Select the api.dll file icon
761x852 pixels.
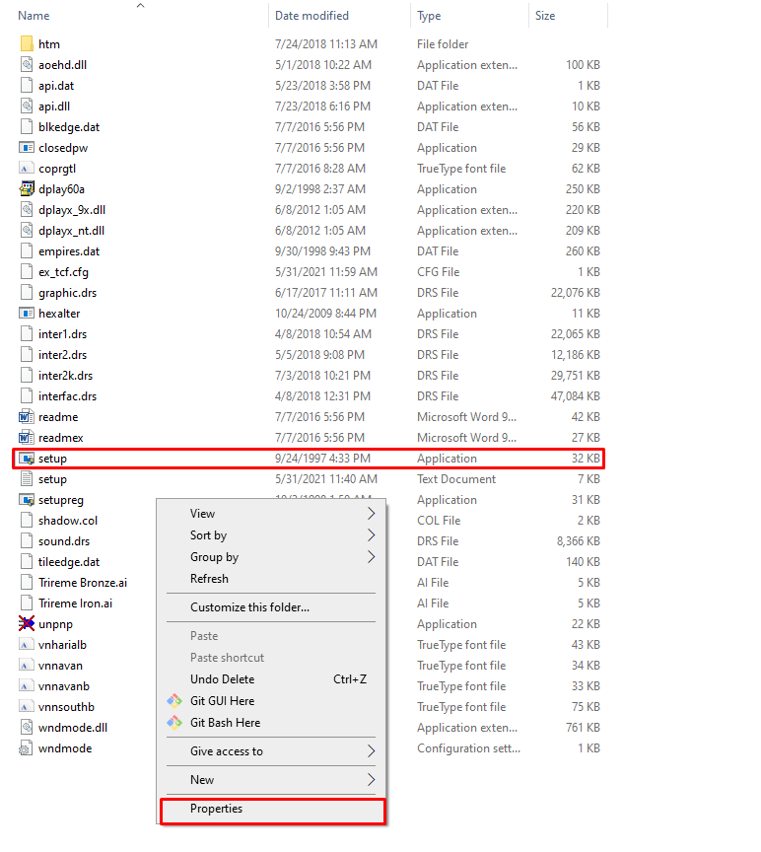coord(27,106)
